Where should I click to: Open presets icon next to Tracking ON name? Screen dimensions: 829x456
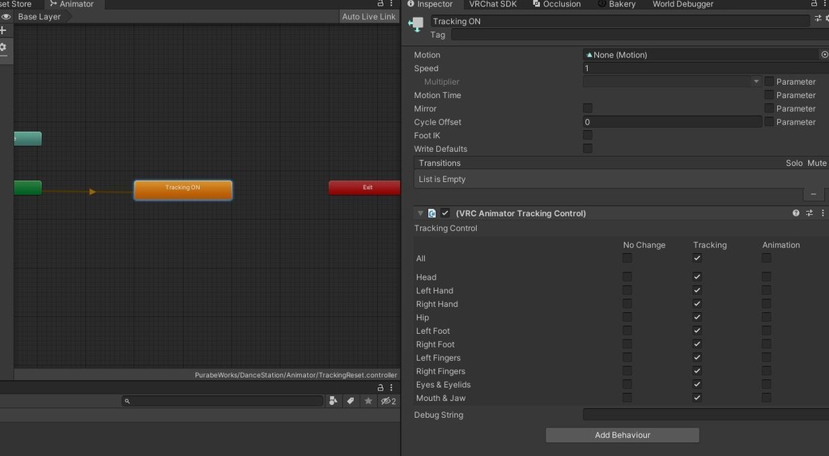coord(818,19)
